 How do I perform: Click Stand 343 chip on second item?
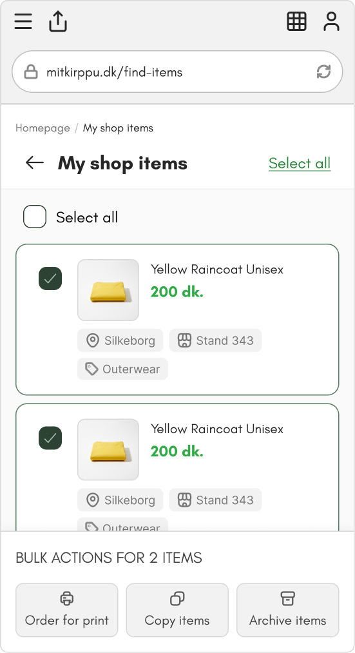pos(215,500)
